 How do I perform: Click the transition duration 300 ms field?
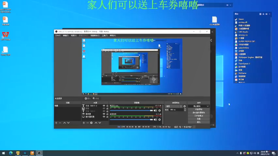click(x=176, y=110)
